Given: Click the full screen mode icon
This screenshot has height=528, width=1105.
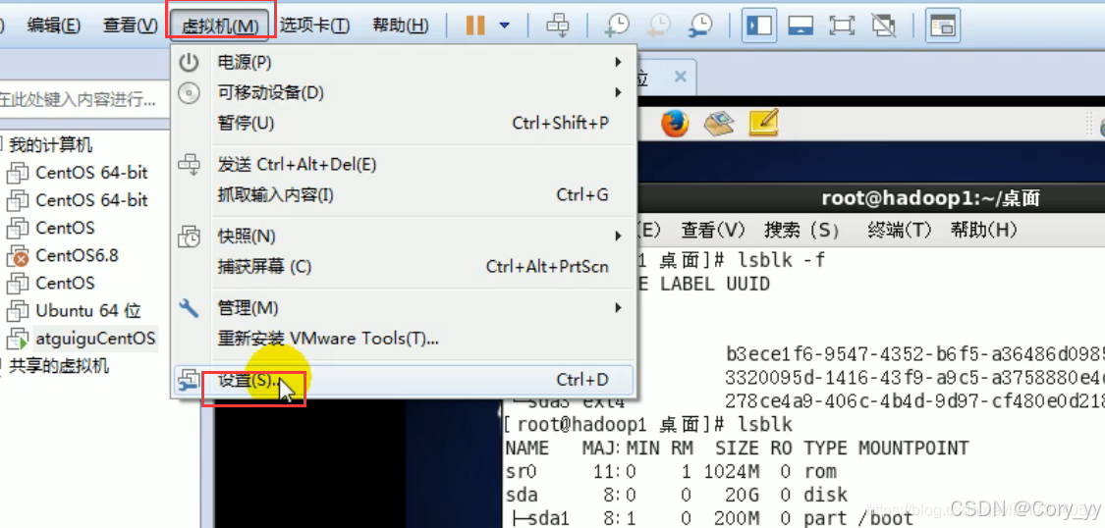Looking at the screenshot, I should pos(842,26).
